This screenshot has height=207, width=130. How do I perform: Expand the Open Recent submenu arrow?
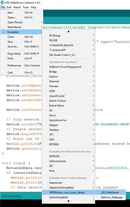(x=42, y=22)
